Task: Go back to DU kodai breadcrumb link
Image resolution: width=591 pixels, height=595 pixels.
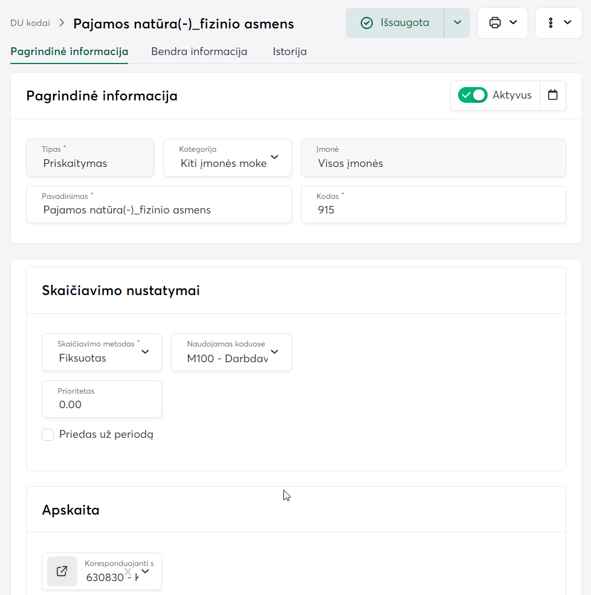Action: (x=30, y=23)
